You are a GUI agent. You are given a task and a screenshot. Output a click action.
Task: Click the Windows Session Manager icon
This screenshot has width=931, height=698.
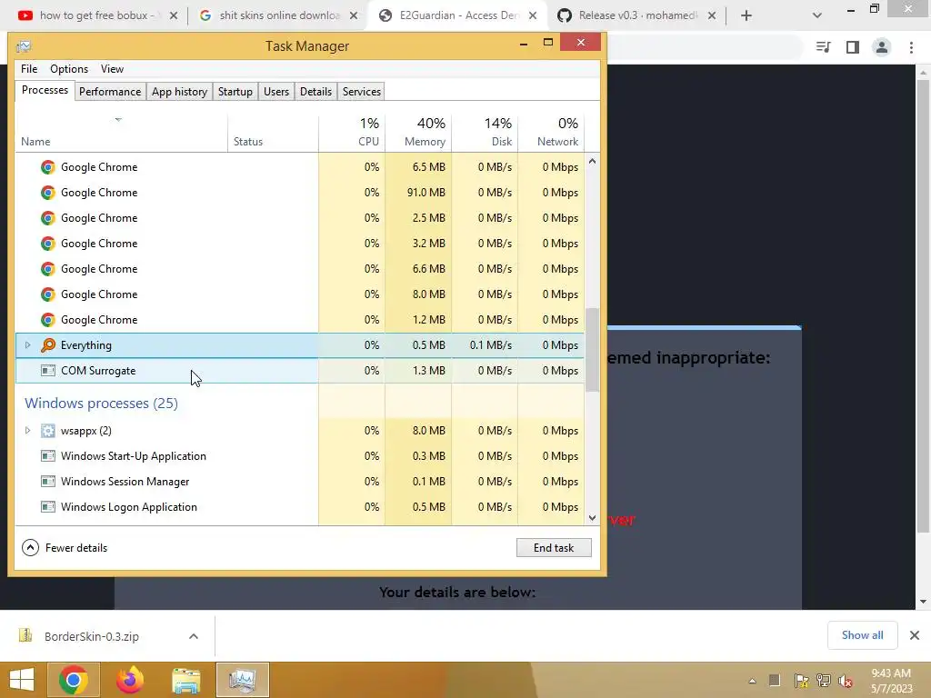[x=48, y=482]
